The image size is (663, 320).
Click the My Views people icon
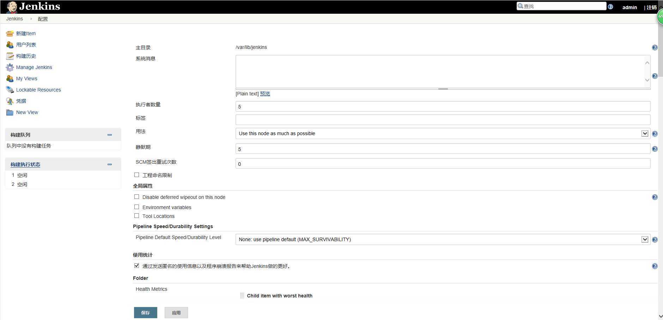pyautogui.click(x=10, y=79)
